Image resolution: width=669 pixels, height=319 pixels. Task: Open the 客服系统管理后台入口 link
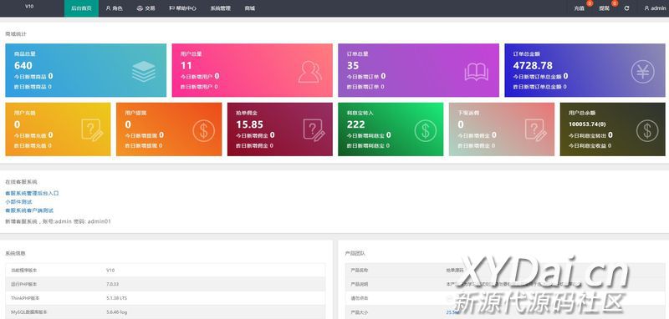point(32,193)
